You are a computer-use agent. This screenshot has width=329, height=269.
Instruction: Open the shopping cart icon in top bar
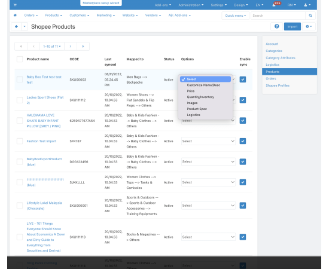tap(15, 5)
